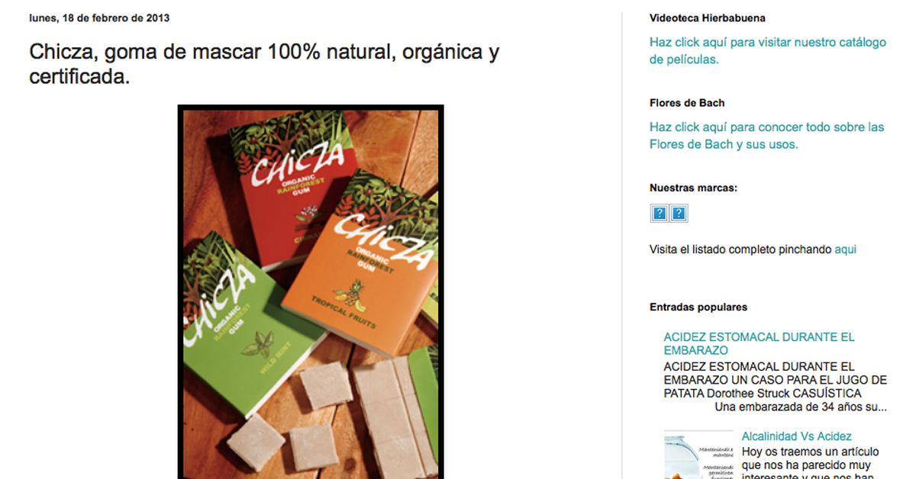Open the Alcalinidad Vs Acidez post thumbnail

(698, 455)
